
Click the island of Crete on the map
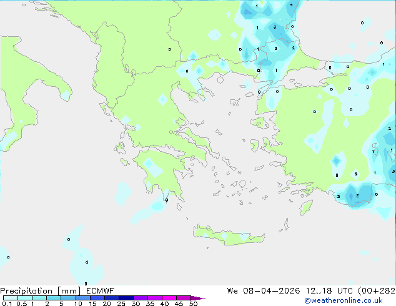click(229, 236)
